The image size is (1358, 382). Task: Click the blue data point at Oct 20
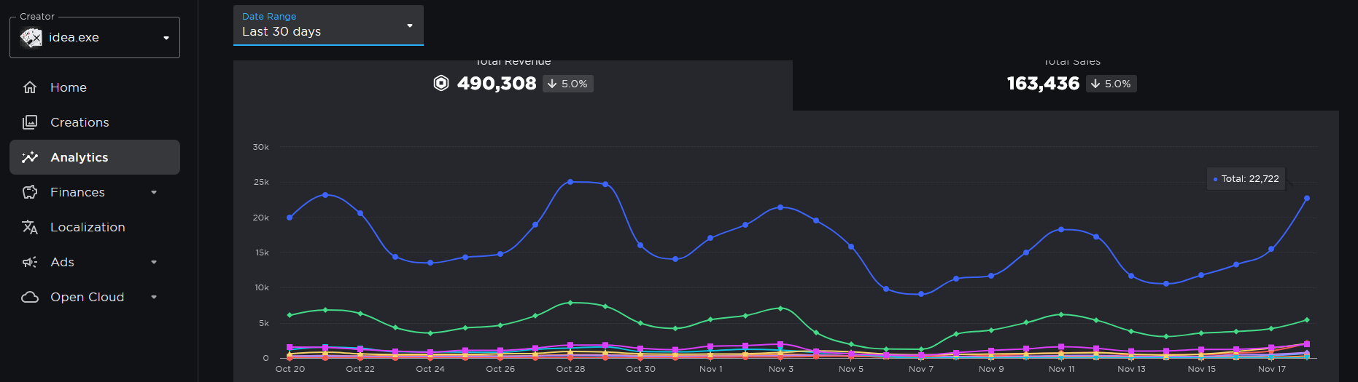coord(290,218)
